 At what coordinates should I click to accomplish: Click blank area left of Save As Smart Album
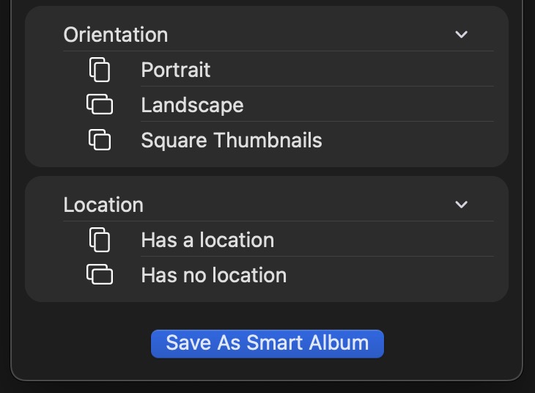[81, 343]
